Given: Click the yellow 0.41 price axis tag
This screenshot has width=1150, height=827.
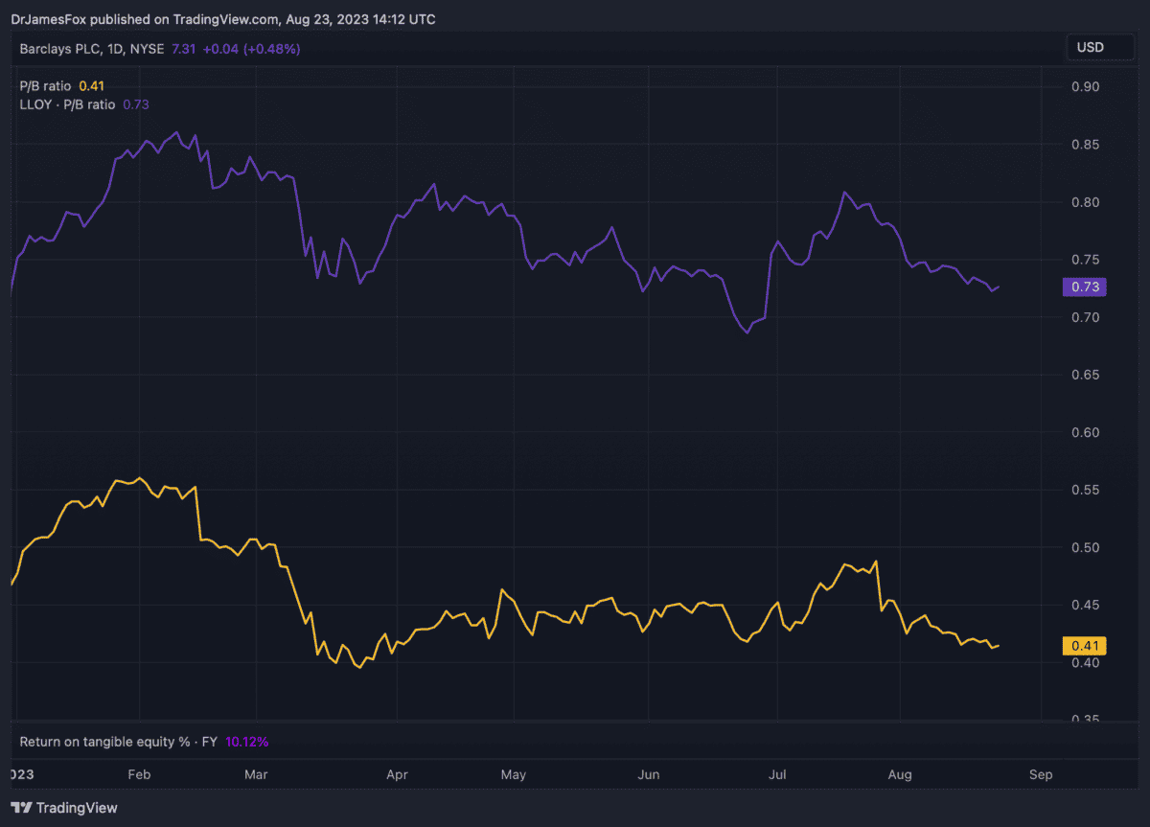Looking at the screenshot, I should pyautogui.click(x=1085, y=645).
